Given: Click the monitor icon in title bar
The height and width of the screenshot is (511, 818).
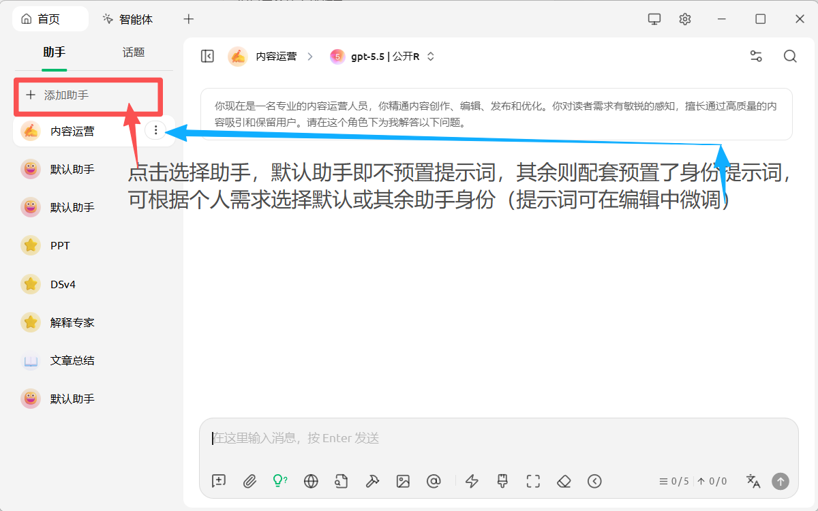Looking at the screenshot, I should [x=654, y=19].
